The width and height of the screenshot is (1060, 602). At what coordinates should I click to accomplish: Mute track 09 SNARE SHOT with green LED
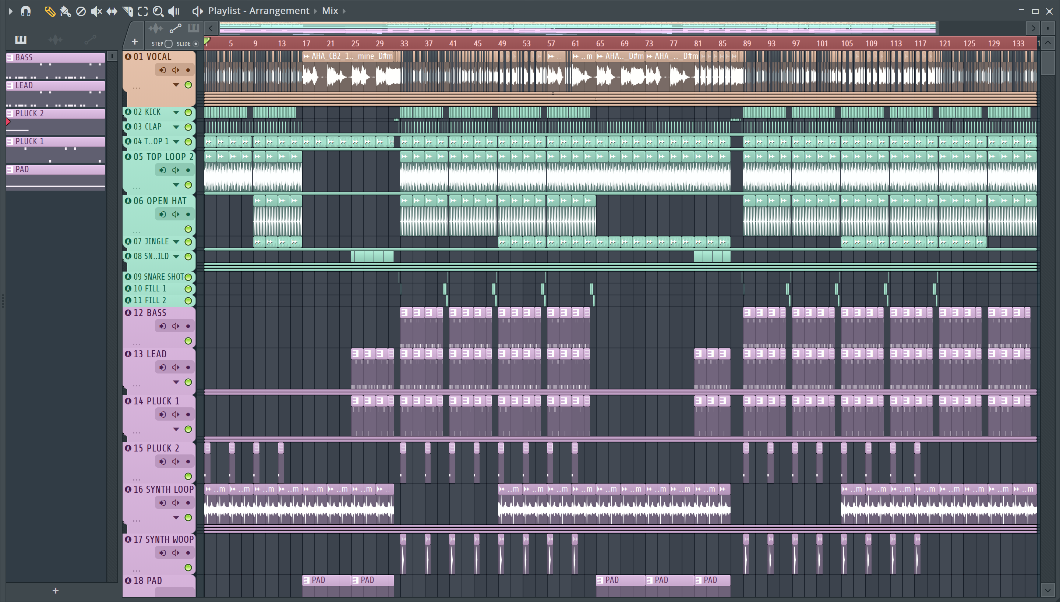tap(188, 277)
